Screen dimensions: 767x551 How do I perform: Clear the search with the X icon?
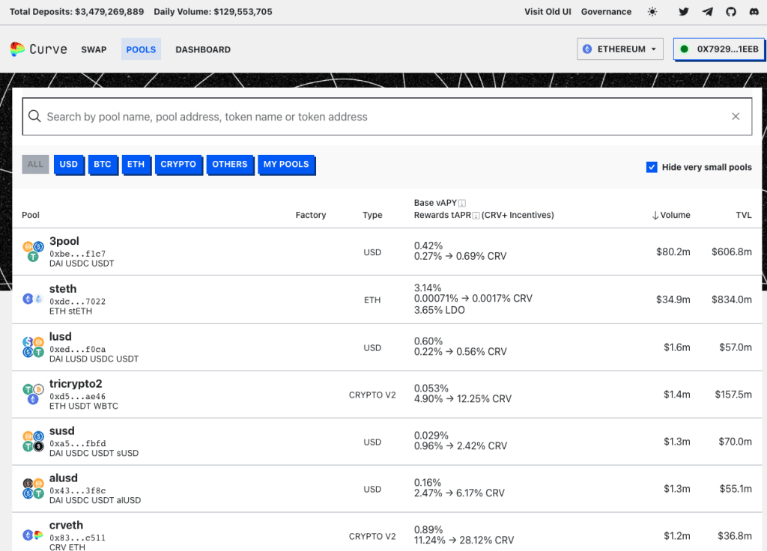[736, 116]
